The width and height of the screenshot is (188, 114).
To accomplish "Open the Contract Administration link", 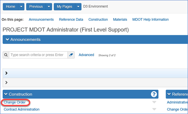I will point(22,109).
